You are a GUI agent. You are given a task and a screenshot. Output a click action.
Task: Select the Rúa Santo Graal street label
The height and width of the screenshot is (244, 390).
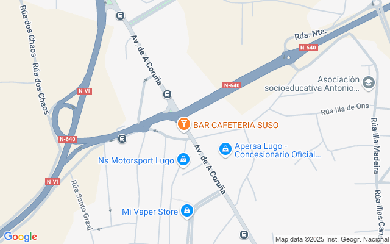[82, 205]
